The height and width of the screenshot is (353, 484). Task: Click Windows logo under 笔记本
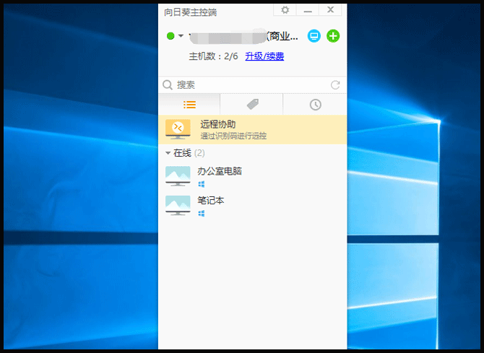(202, 214)
